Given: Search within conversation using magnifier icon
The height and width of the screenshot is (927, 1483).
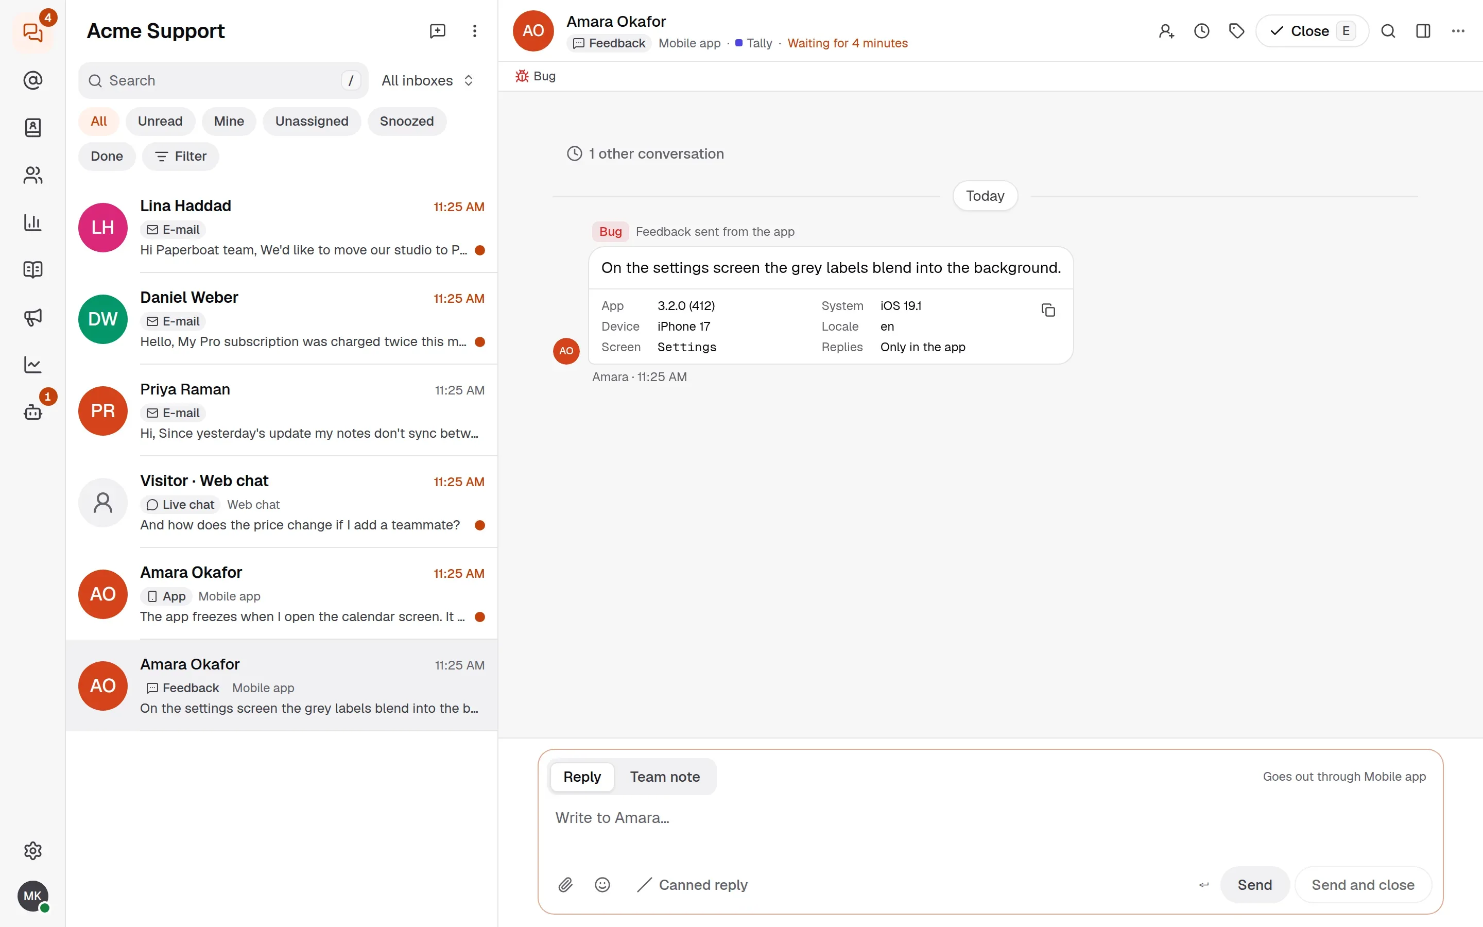Looking at the screenshot, I should 1388,31.
